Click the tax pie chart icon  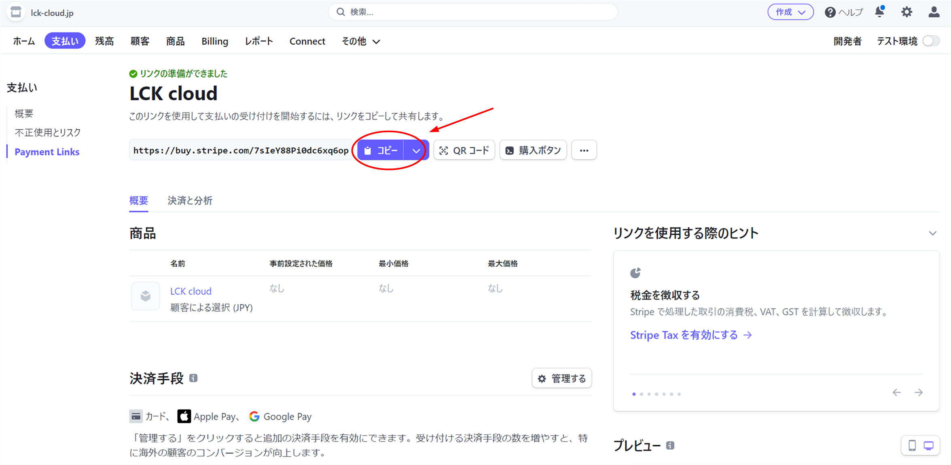(x=635, y=273)
